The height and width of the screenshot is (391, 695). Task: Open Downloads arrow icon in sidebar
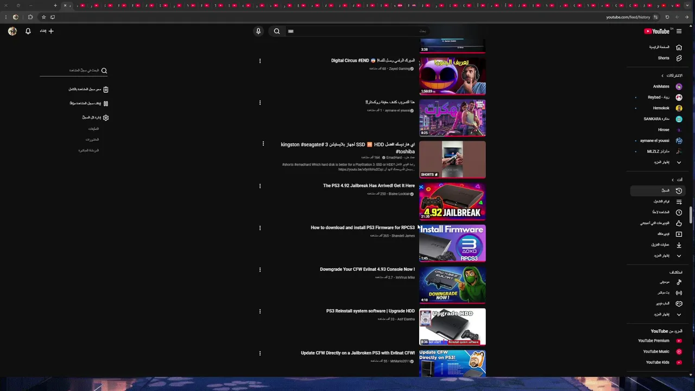coord(679,245)
